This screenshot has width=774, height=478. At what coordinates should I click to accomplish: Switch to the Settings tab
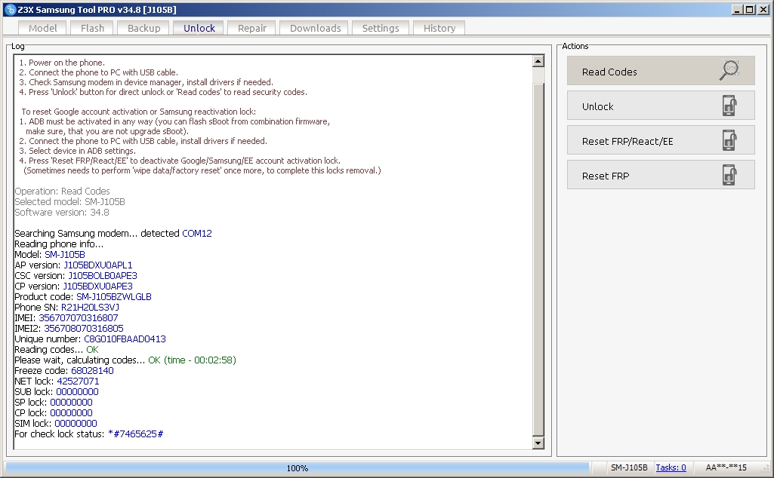pyautogui.click(x=381, y=28)
